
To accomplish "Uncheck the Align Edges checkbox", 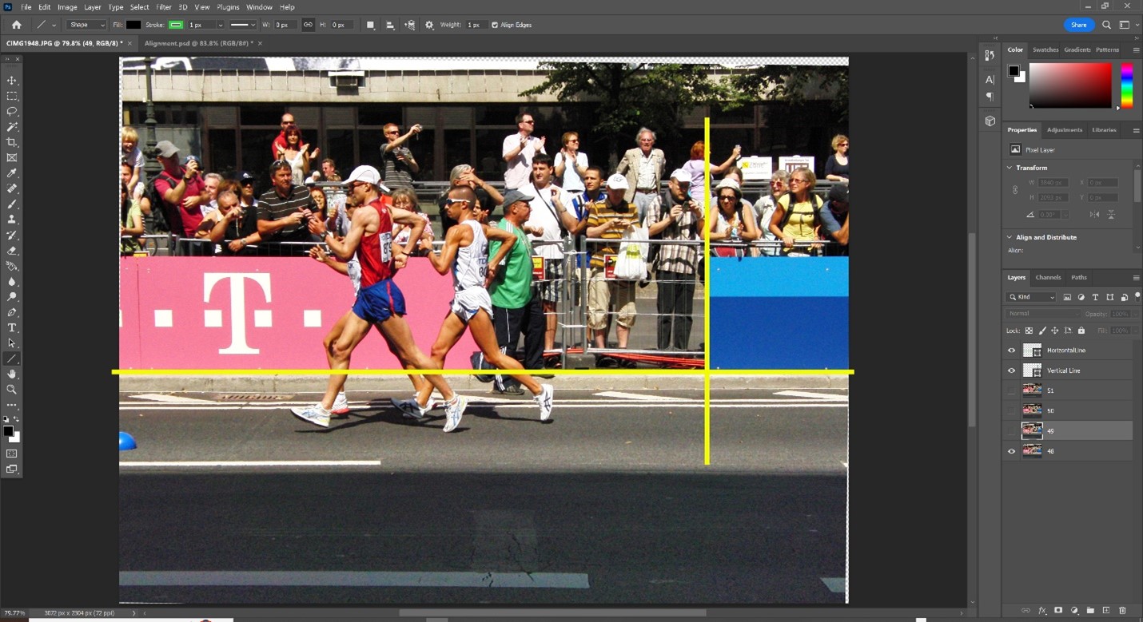I will (x=495, y=25).
